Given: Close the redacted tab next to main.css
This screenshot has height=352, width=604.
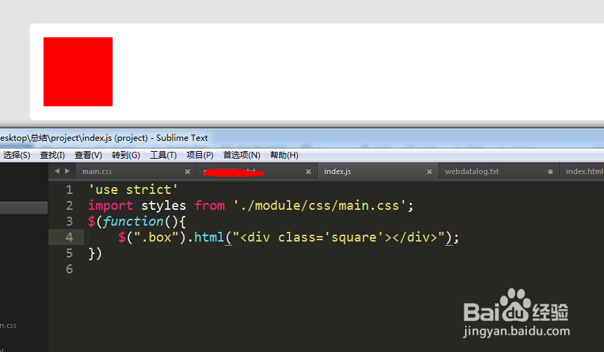Looking at the screenshot, I should [x=308, y=172].
